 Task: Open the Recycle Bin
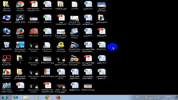(x=7, y=46)
